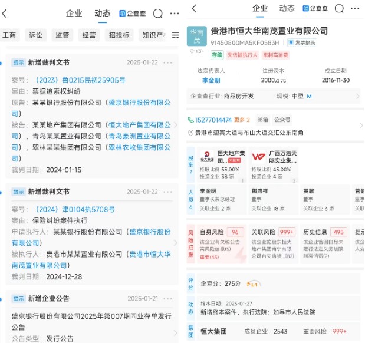This screenshot has height=343, width=365.
Task: Tap the back arrow on the left screen
Action: click(x=5, y=14)
